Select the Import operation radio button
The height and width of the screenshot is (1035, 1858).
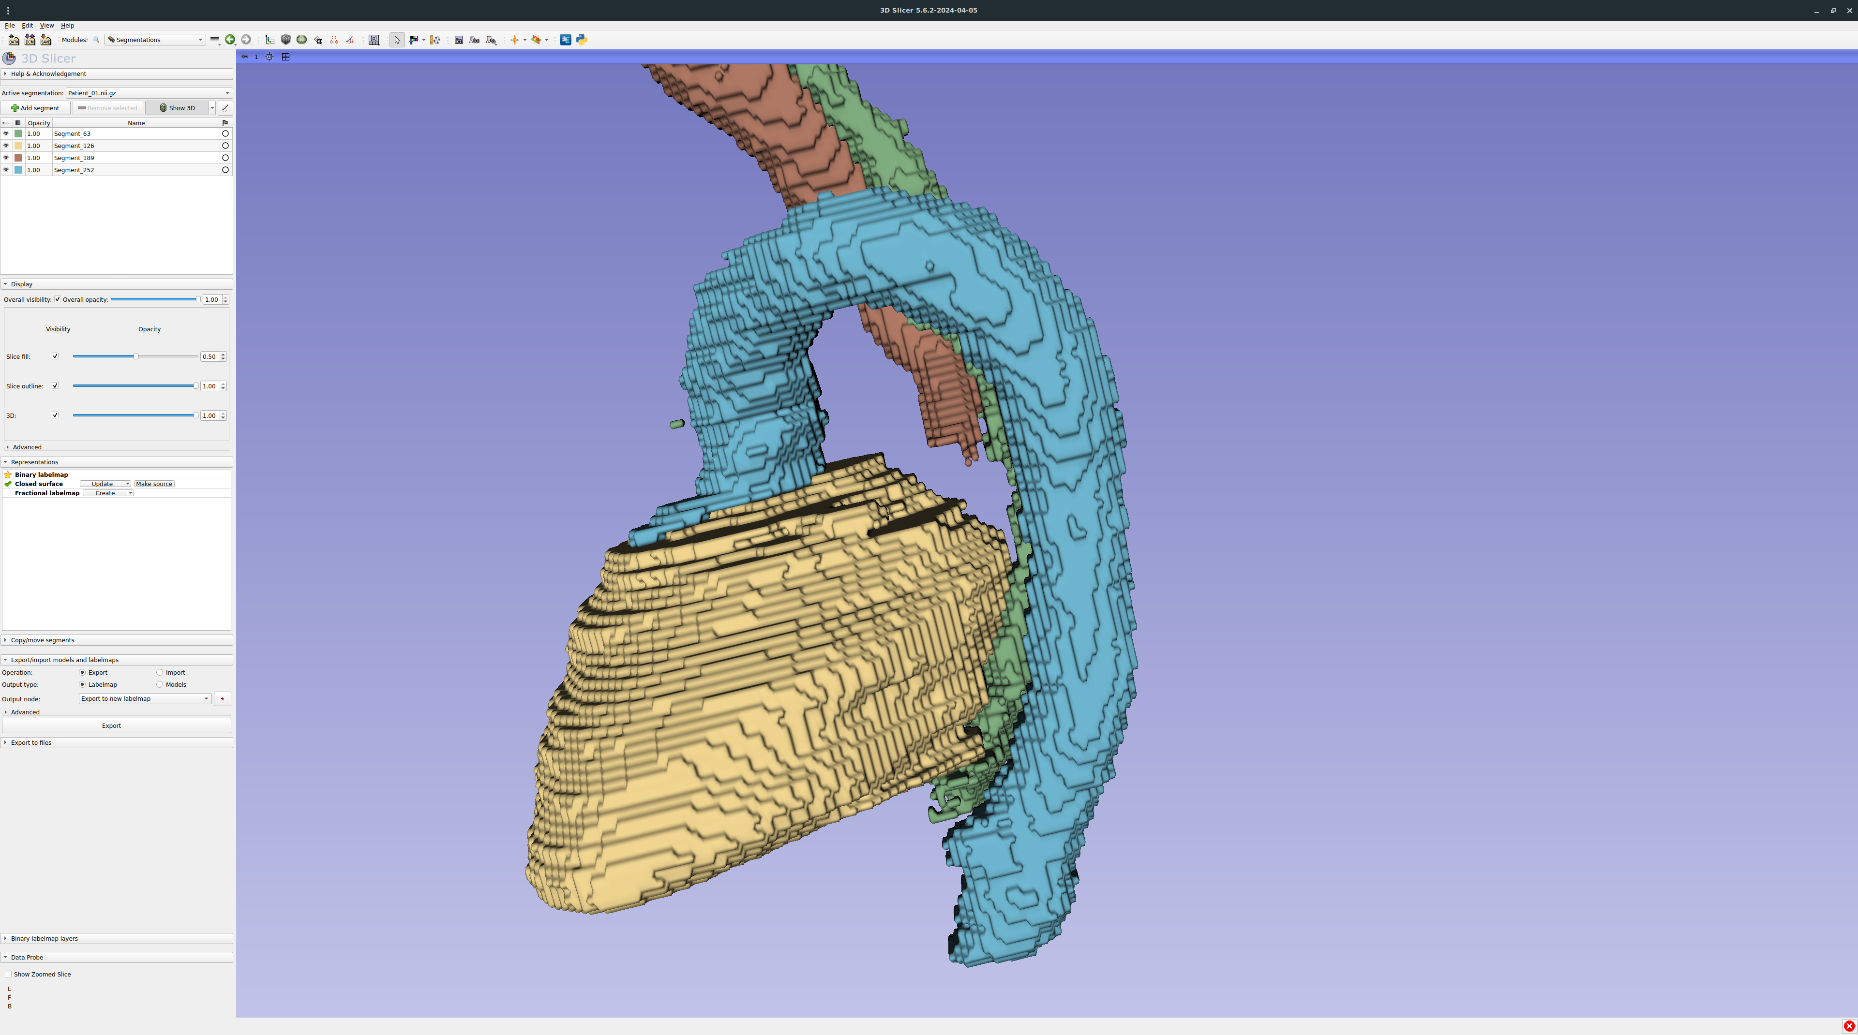(160, 672)
